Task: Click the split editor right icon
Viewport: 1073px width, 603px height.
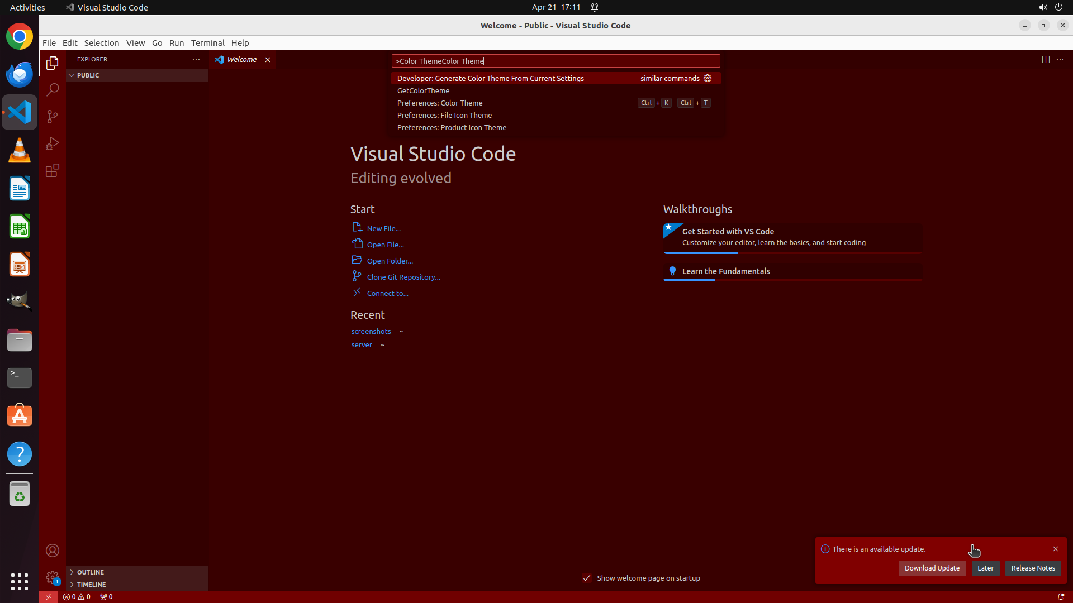Action: click(x=1045, y=59)
